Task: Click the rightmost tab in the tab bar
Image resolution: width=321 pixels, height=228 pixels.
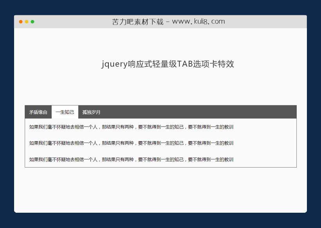Action: [x=91, y=112]
